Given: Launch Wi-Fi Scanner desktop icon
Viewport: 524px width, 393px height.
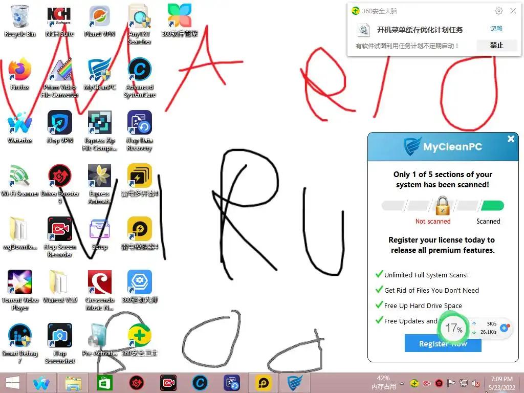Looking at the screenshot, I should coord(20,181).
